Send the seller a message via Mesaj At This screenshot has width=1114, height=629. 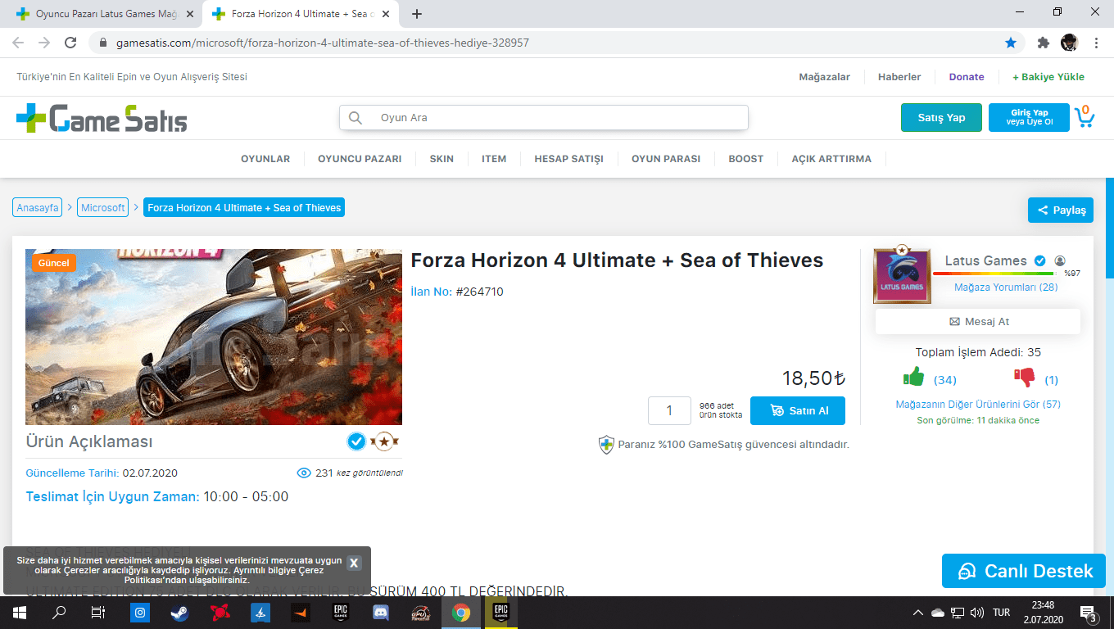978,322
